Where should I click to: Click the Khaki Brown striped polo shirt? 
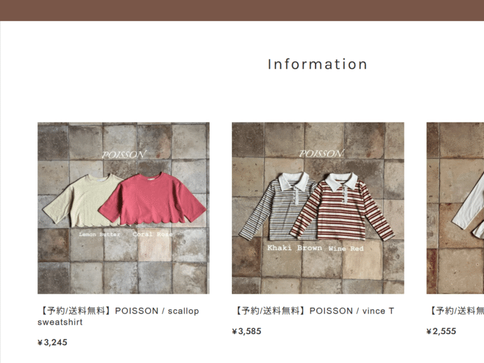click(275, 207)
